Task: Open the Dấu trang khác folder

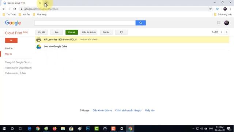Action: point(223,15)
